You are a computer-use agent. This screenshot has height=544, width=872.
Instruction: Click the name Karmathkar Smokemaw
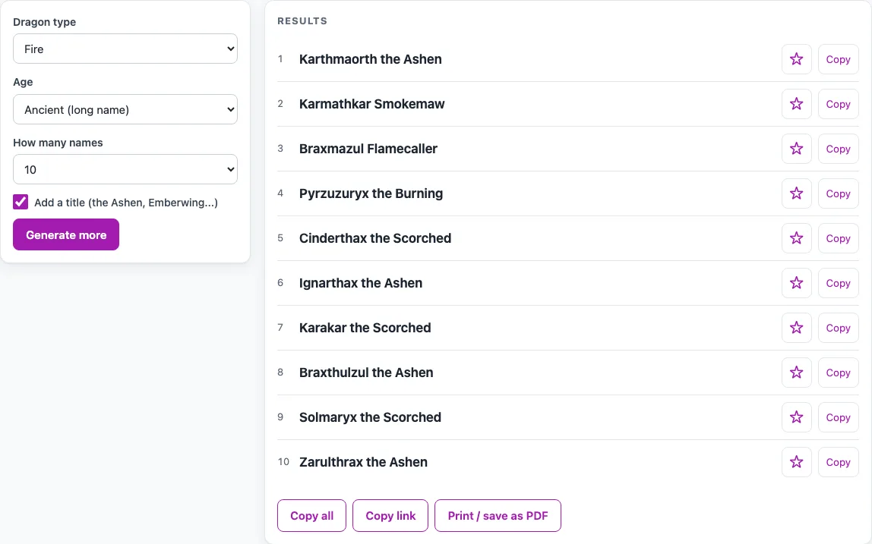[x=372, y=104]
